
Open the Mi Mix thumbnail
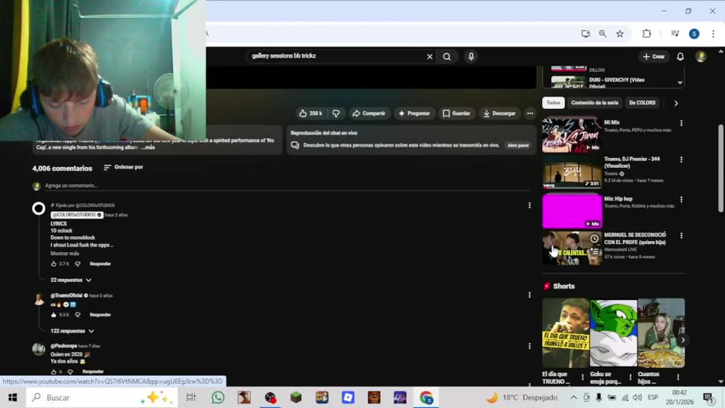pos(572,135)
